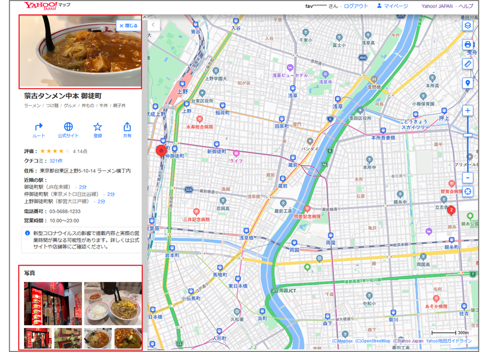Click the 錦糸町 station icon
The width and height of the screenshot is (485, 352).
pyautogui.click(x=452, y=240)
